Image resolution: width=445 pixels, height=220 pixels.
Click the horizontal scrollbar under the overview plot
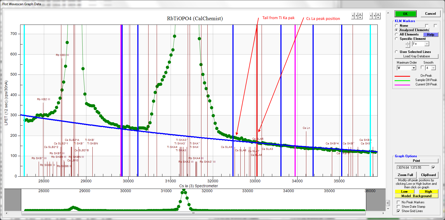pyautogui.click(x=193, y=213)
